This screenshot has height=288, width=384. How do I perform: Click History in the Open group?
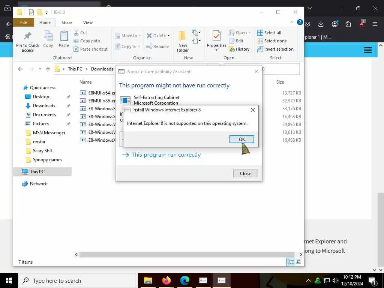(239, 49)
